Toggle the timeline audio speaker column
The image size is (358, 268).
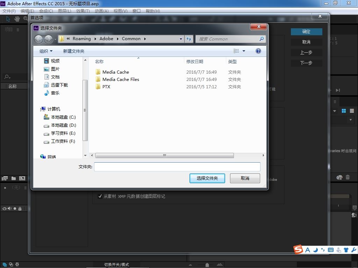(x=9, y=209)
